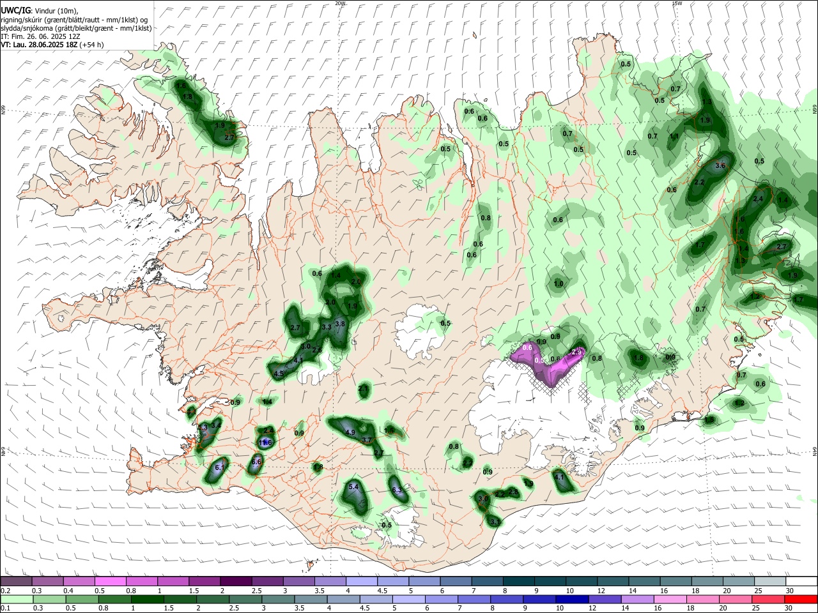Pick the pale grey 25 swatch in snow legend
This screenshot has width=818, height=613.
point(770,581)
